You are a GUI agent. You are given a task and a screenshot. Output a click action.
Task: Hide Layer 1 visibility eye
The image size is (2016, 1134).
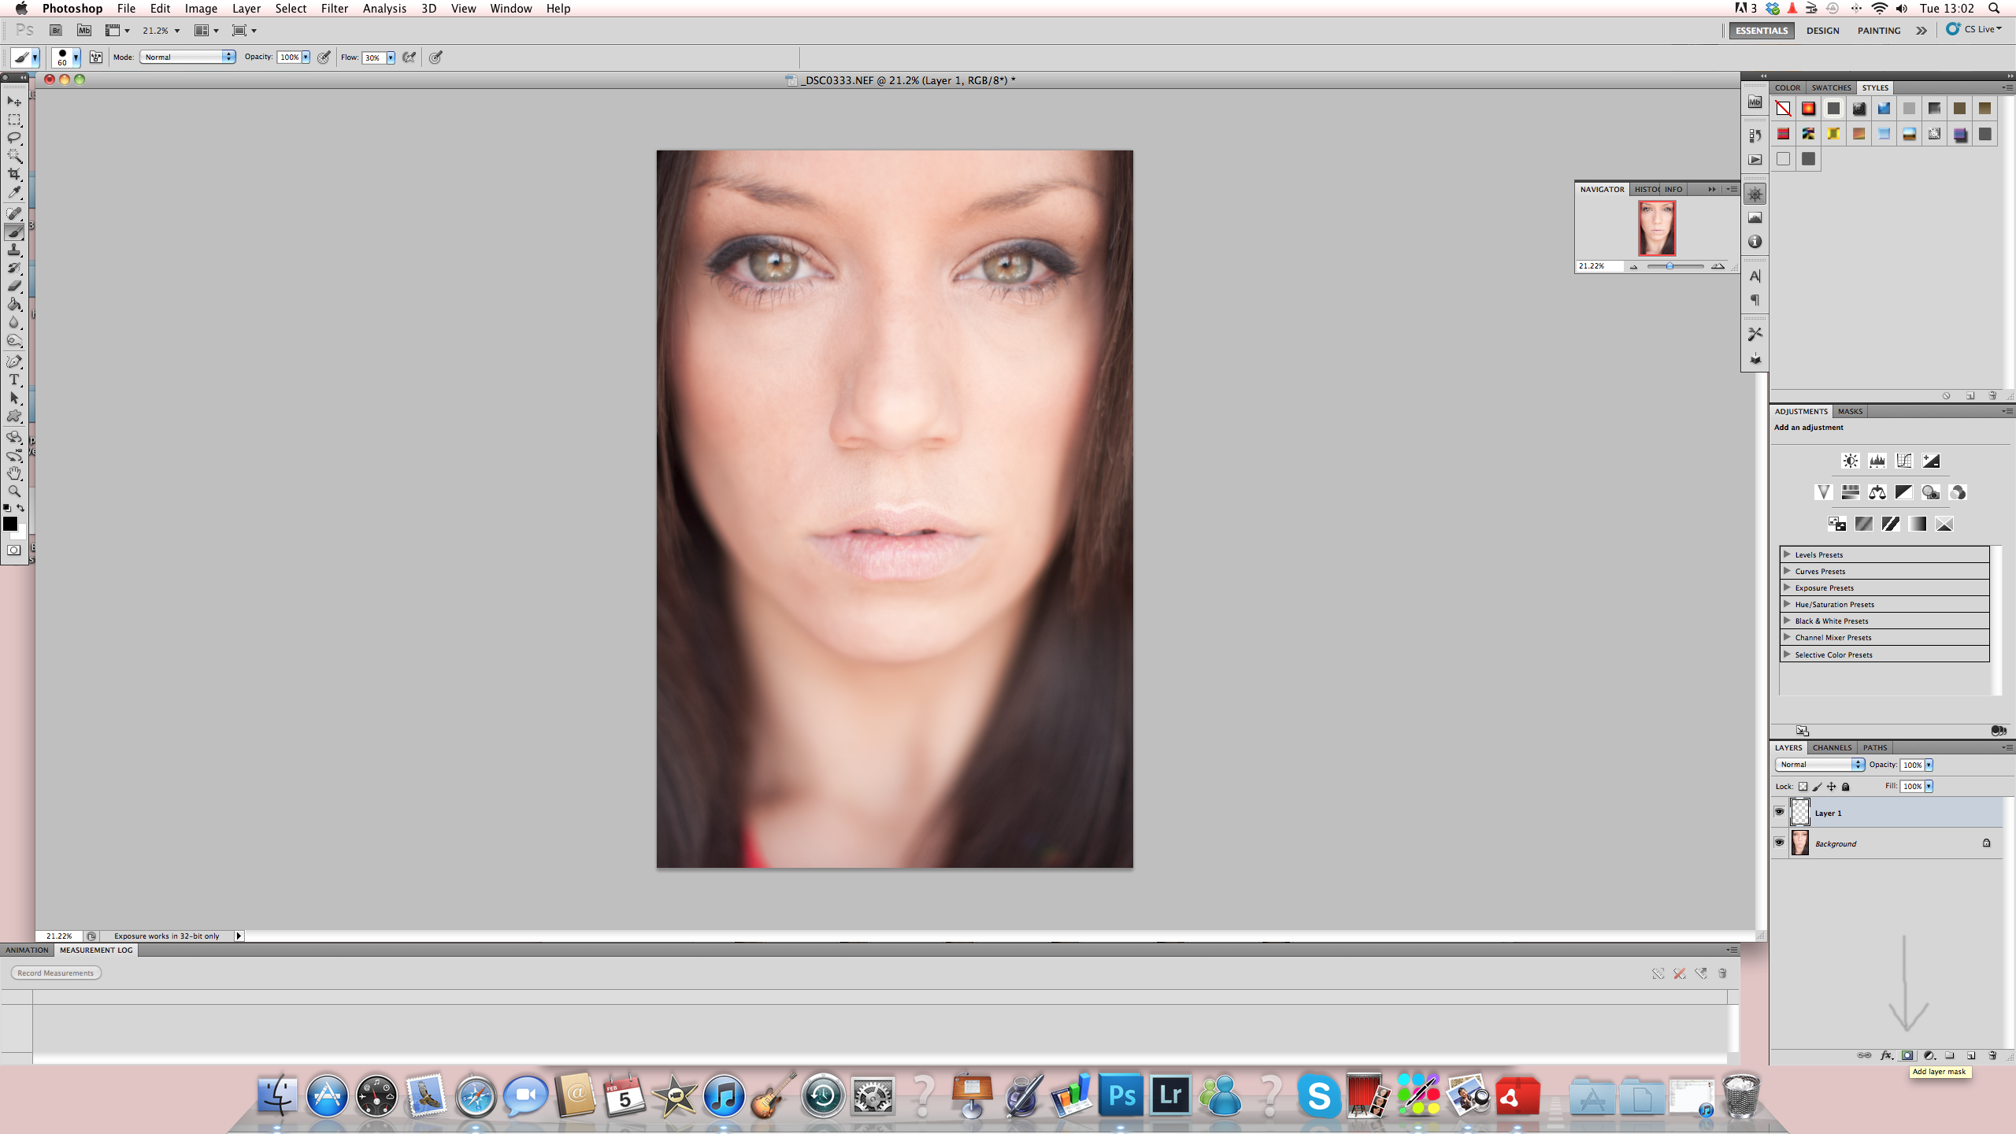1779,812
